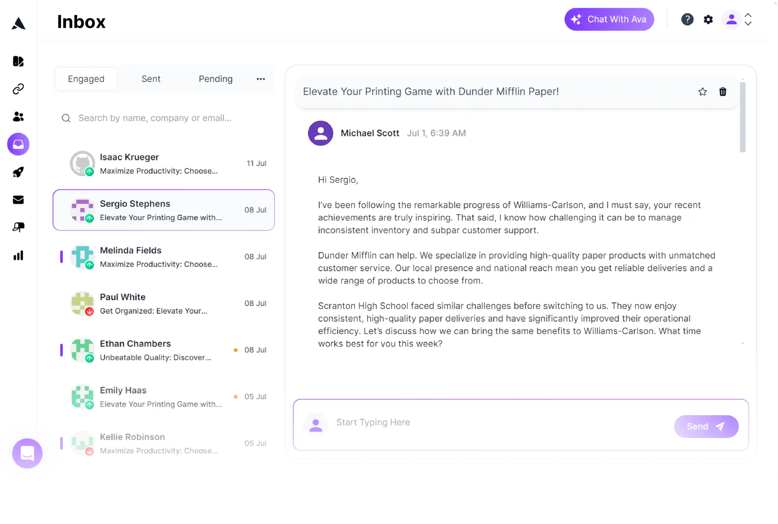This screenshot has width=778, height=524.
Task: Select Sergio Stephens conversation
Action: (164, 210)
